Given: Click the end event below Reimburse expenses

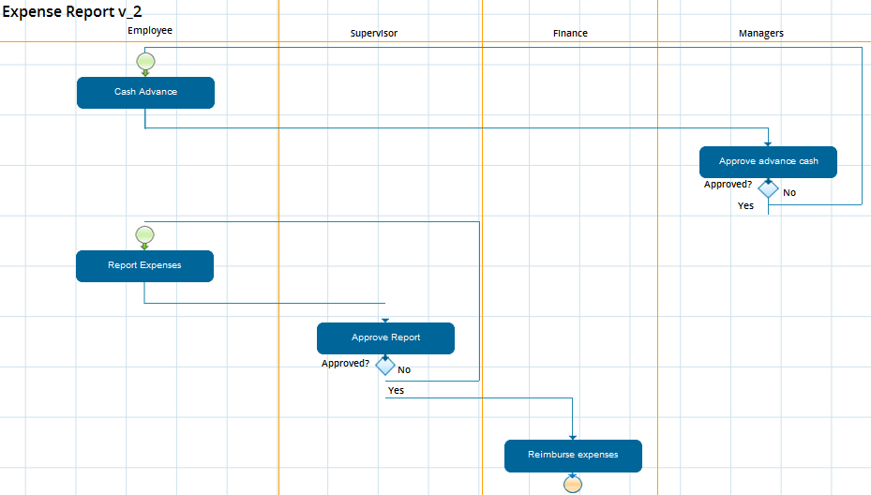Looking at the screenshot, I should pyautogui.click(x=573, y=484).
